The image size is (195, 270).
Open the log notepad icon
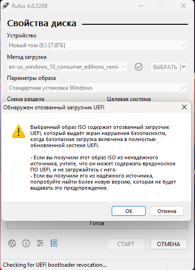[54, 243]
